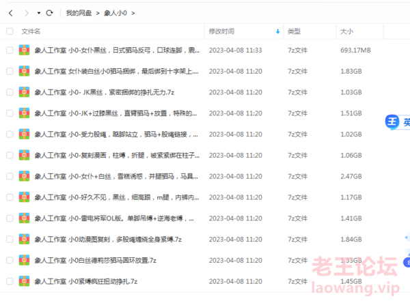Click the archive icon of the 1.17GB file
Image resolution: width=410 pixels, height=301 pixels.
pyautogui.click(x=24, y=197)
